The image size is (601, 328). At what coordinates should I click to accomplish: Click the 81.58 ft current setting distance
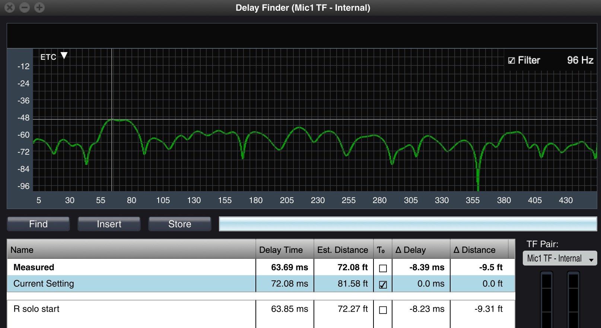point(353,284)
